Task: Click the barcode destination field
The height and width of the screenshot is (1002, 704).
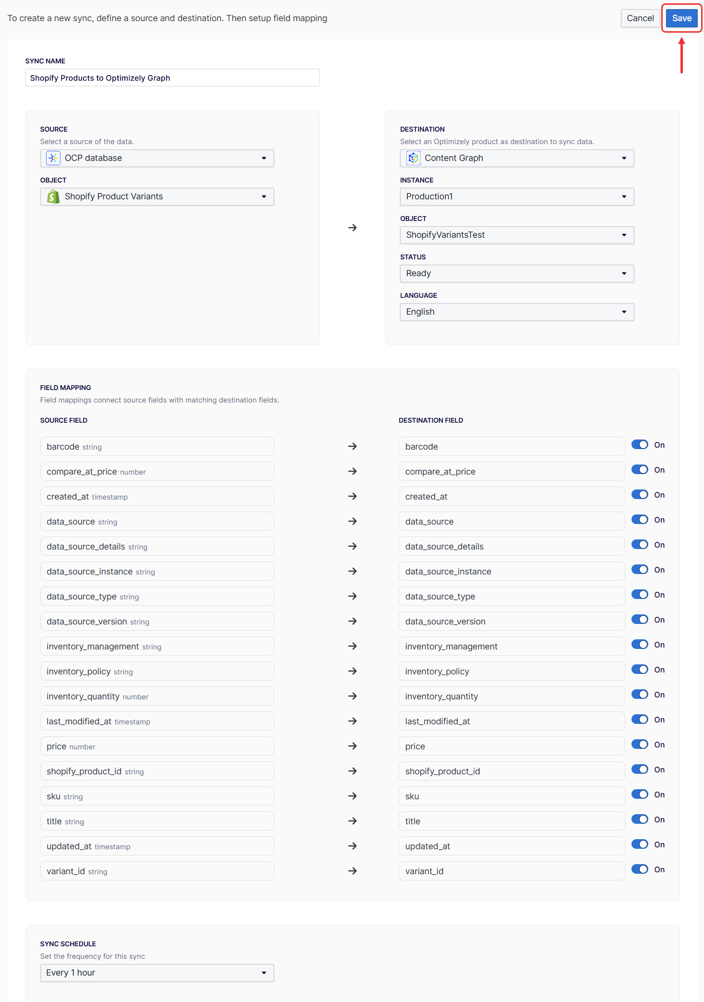Action: pyautogui.click(x=511, y=446)
